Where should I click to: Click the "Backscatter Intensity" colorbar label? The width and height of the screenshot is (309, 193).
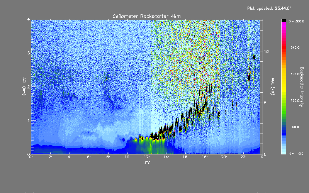click(302, 87)
